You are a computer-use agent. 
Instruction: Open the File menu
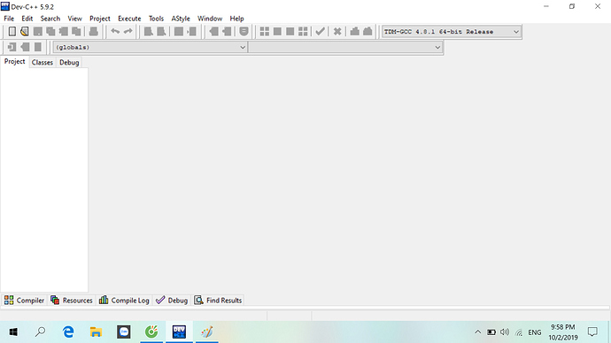pyautogui.click(x=9, y=19)
